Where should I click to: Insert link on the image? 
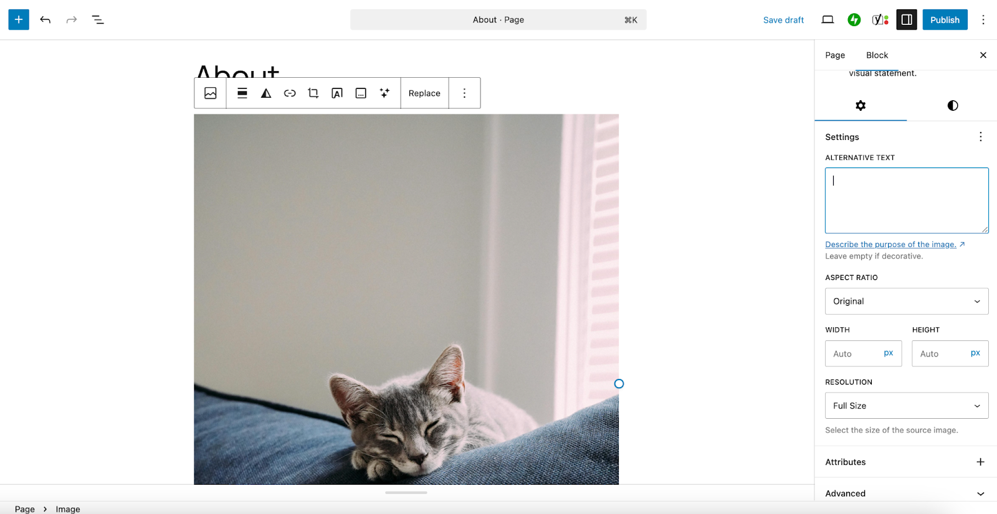coord(290,93)
